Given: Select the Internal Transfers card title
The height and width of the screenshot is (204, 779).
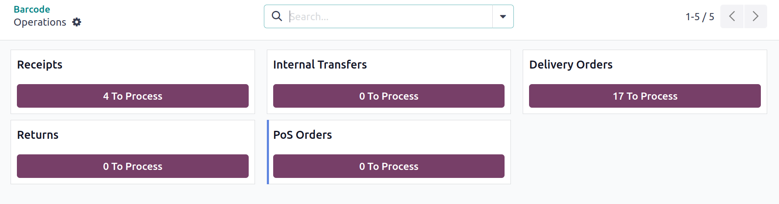Looking at the screenshot, I should coord(320,64).
